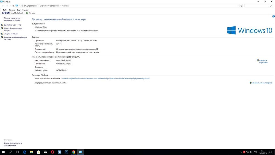This screenshot has height=155, width=275.
Task: Click shield icon beside Защита системы
Action: click(2, 34)
